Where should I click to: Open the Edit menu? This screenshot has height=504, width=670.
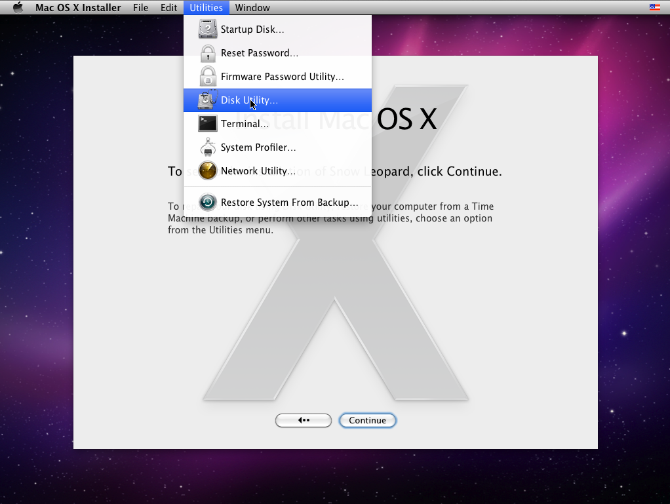[x=168, y=7]
